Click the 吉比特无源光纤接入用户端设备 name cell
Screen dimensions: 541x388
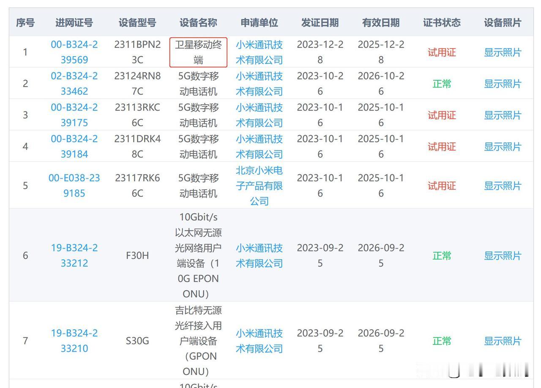pyautogui.click(x=198, y=341)
